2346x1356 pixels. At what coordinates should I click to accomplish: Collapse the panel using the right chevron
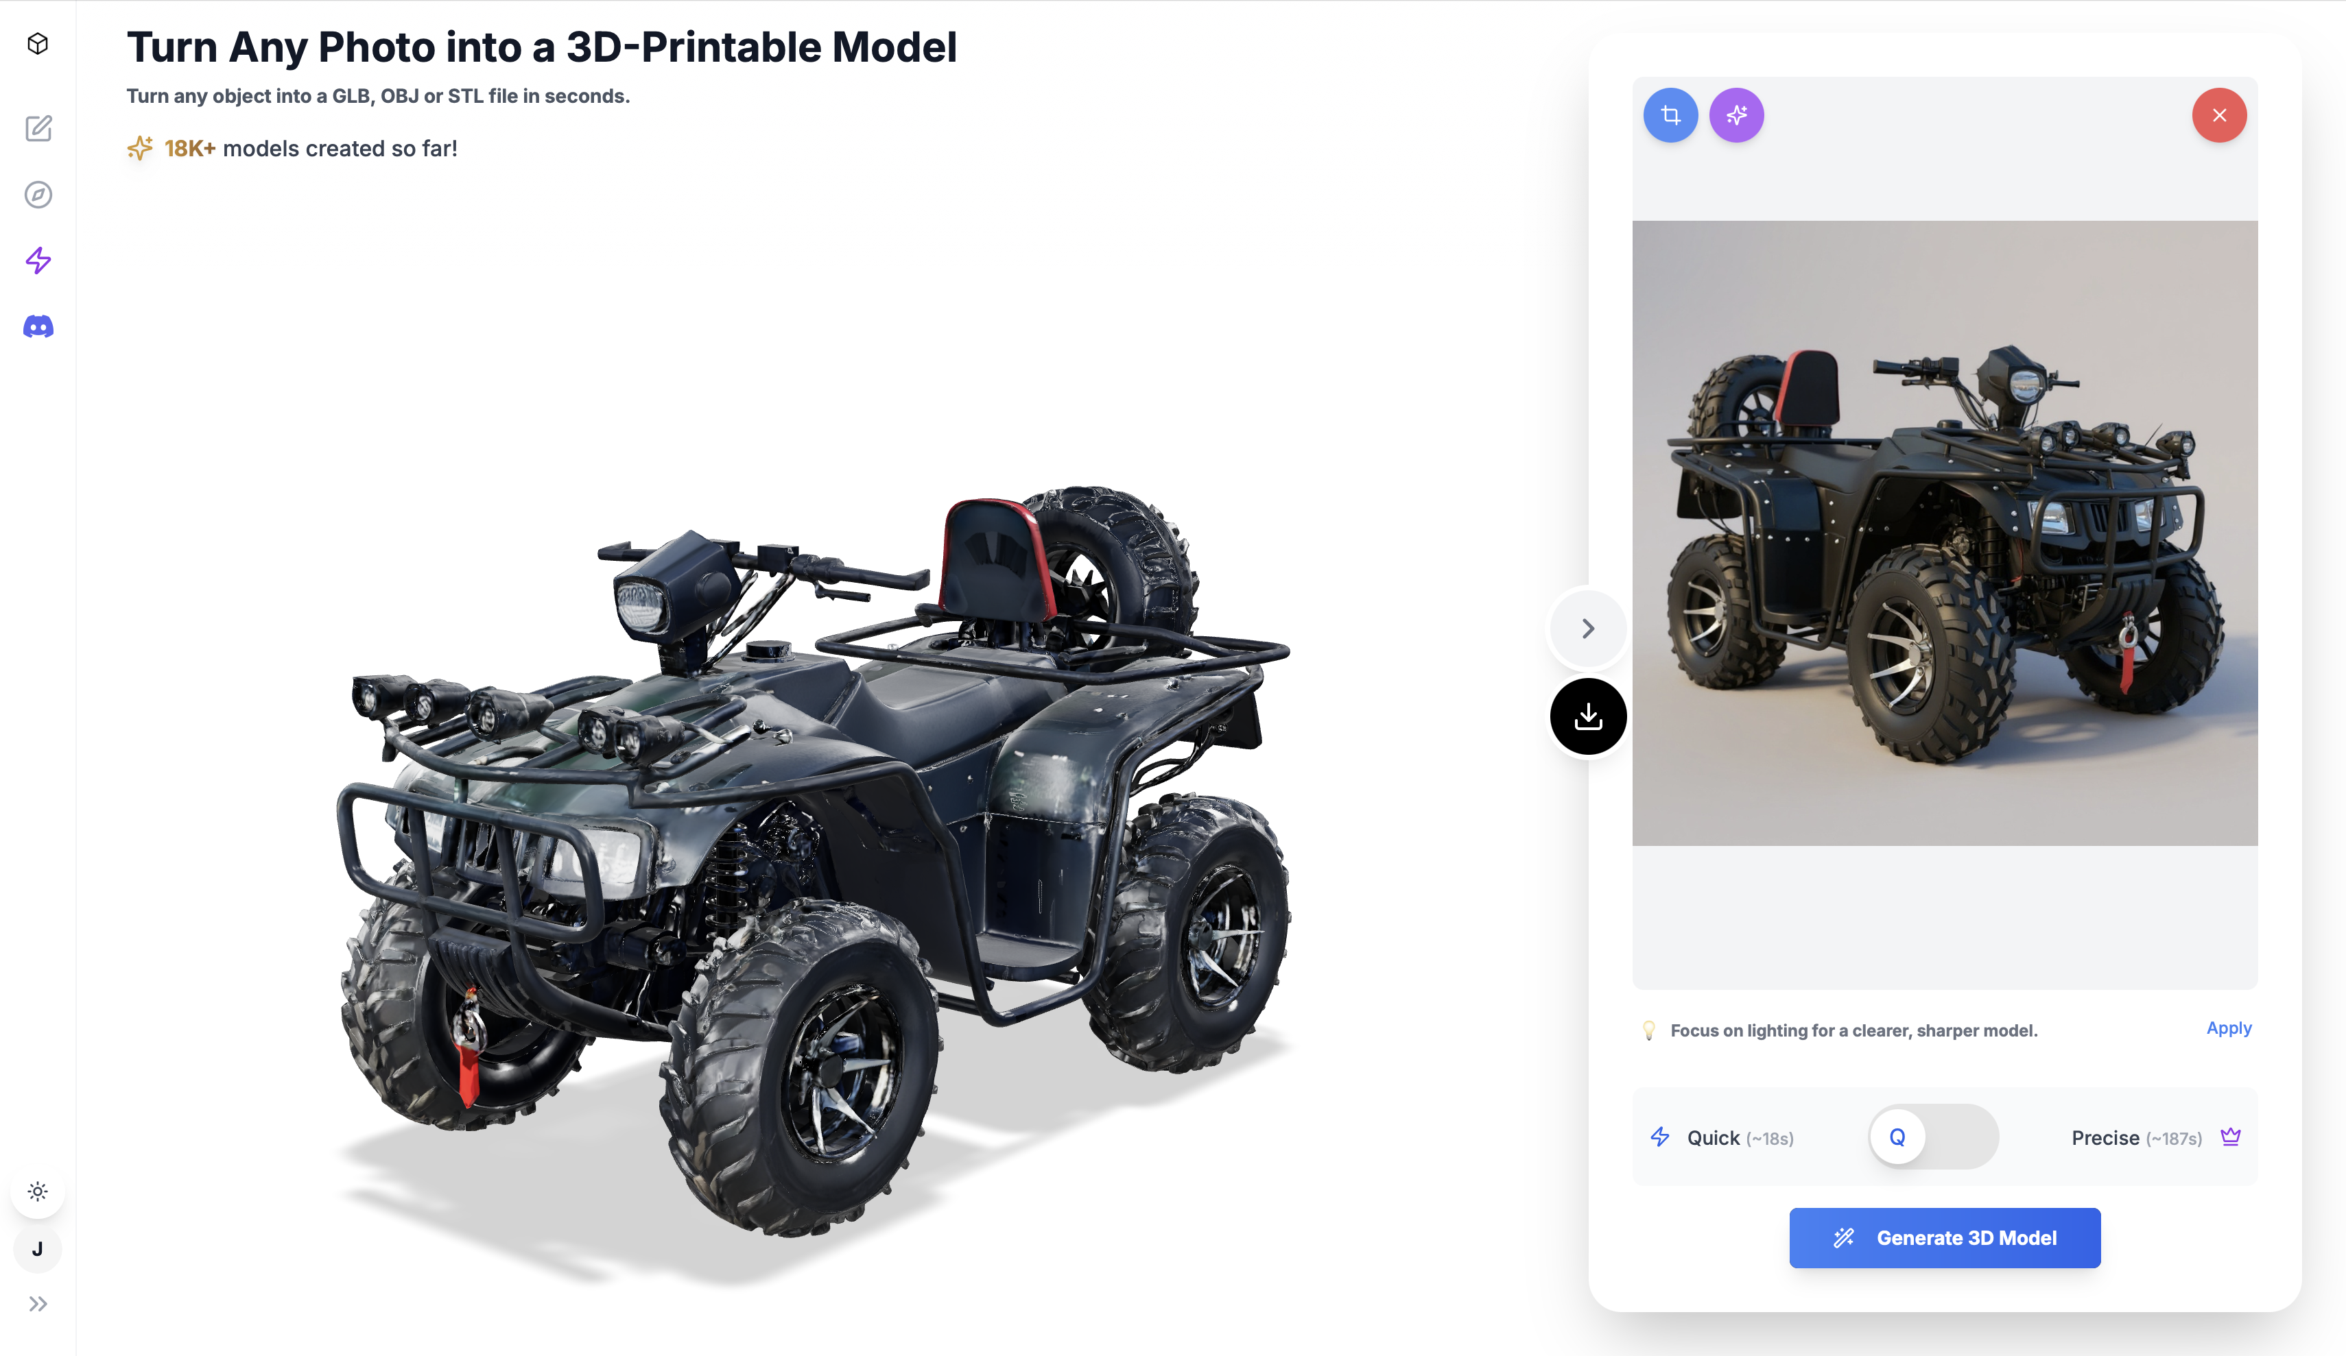(x=1588, y=629)
